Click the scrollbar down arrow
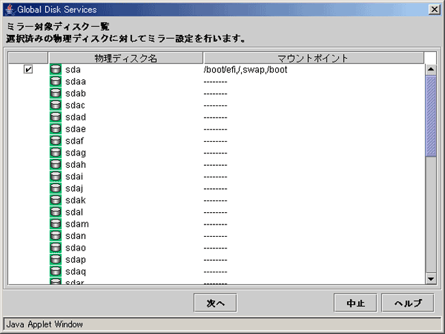This screenshot has width=445, height=334. click(431, 279)
